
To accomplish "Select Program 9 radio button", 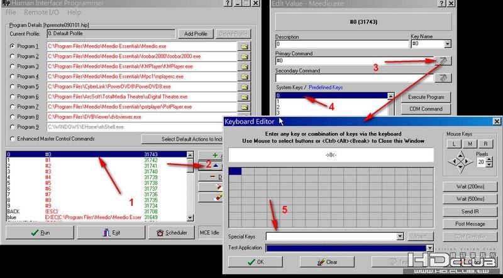I will 13,127.
